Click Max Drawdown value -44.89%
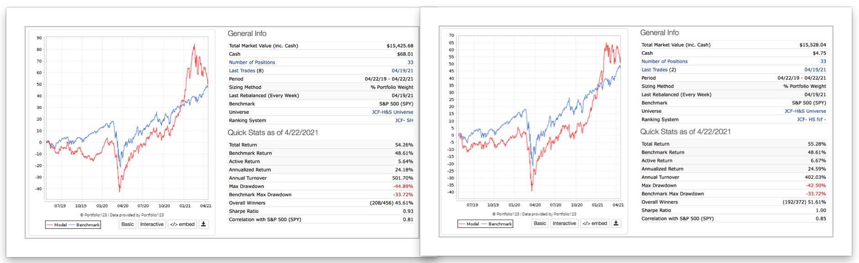 coord(403,186)
